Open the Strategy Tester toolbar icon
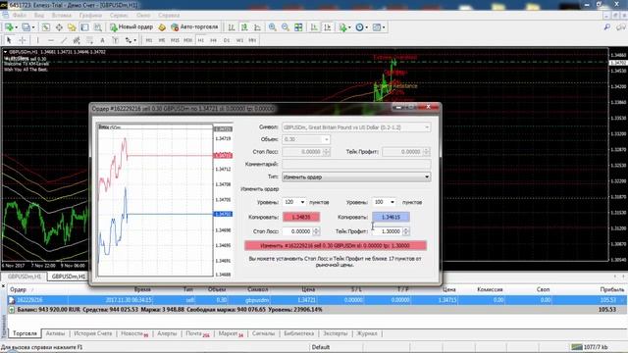 97,27
